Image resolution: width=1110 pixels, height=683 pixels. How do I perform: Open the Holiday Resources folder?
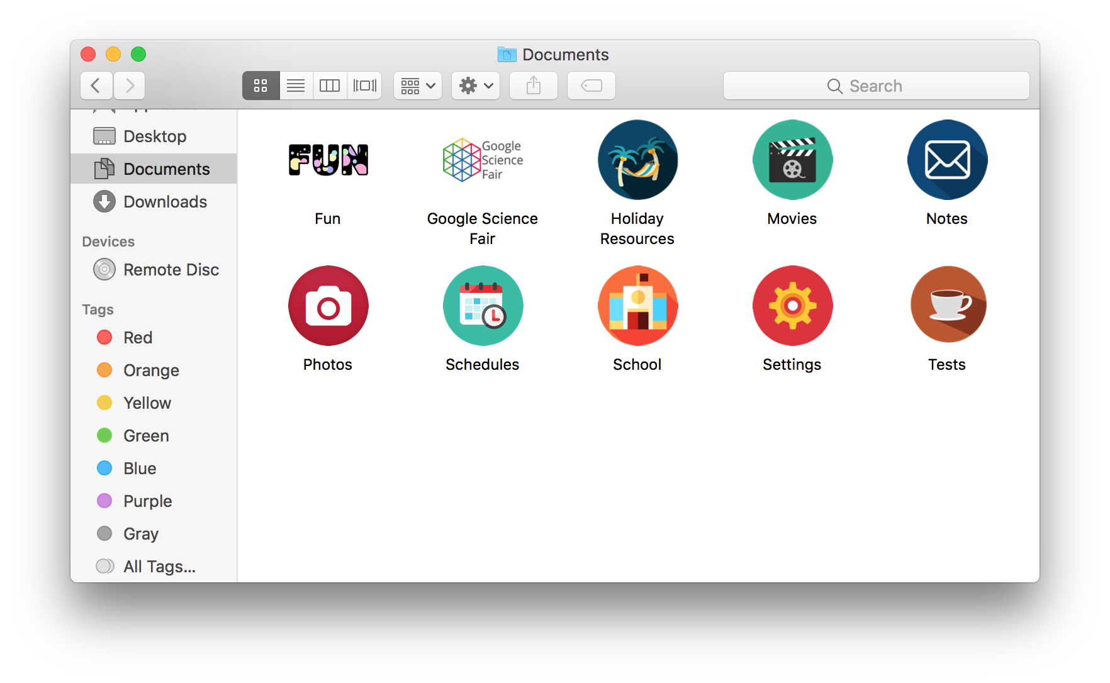point(637,160)
